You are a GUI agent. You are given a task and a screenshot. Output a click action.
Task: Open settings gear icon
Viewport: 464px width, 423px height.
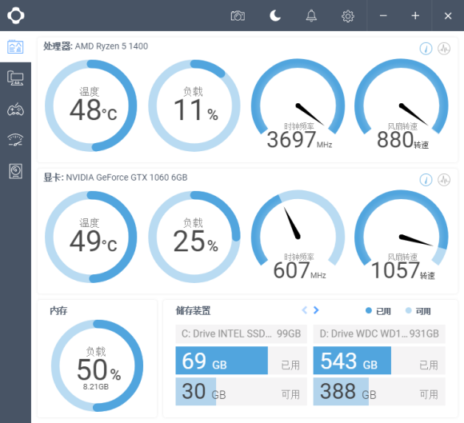(x=348, y=16)
